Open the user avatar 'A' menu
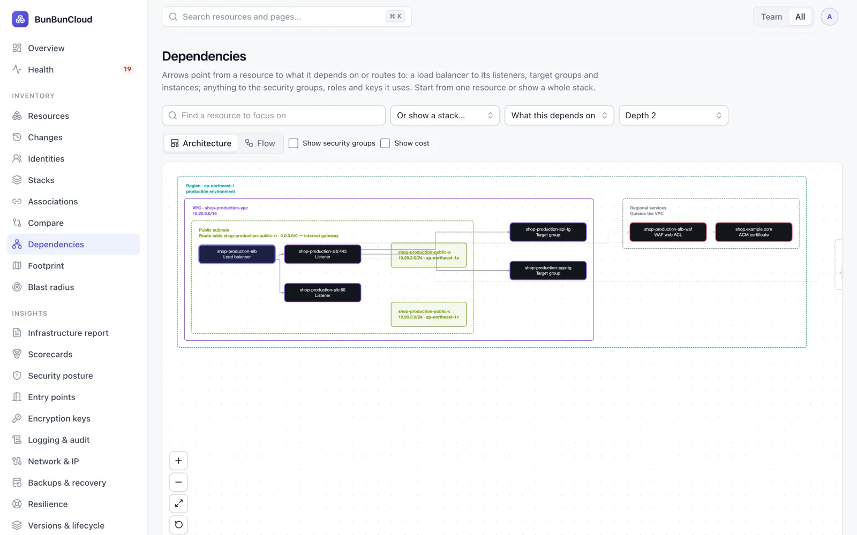857x535 pixels. tap(829, 17)
